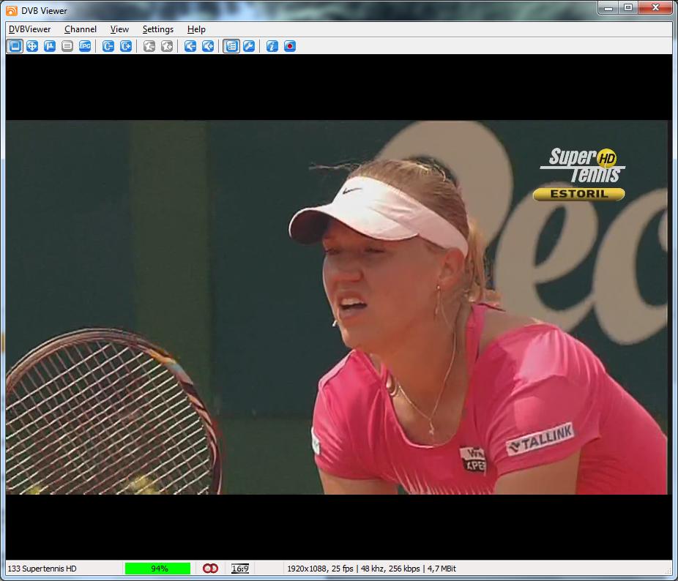
Task: Start recording with the red dot icon
Action: pos(290,46)
